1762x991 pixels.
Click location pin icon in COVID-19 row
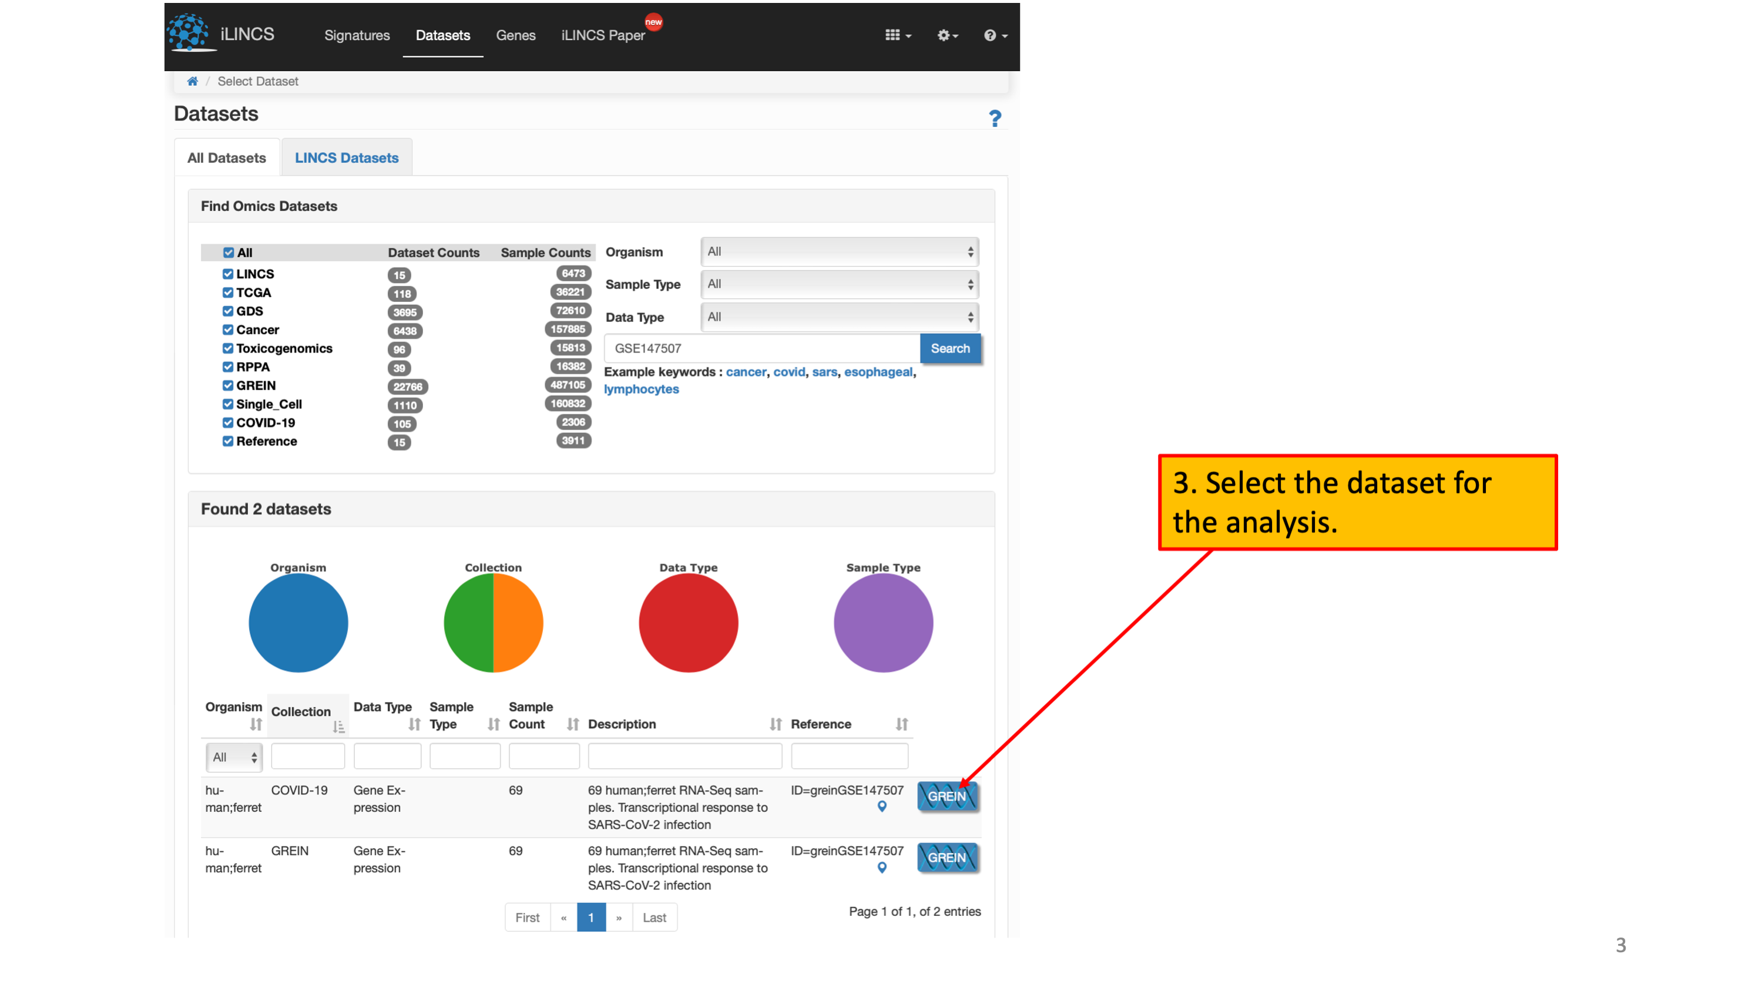coord(882,807)
